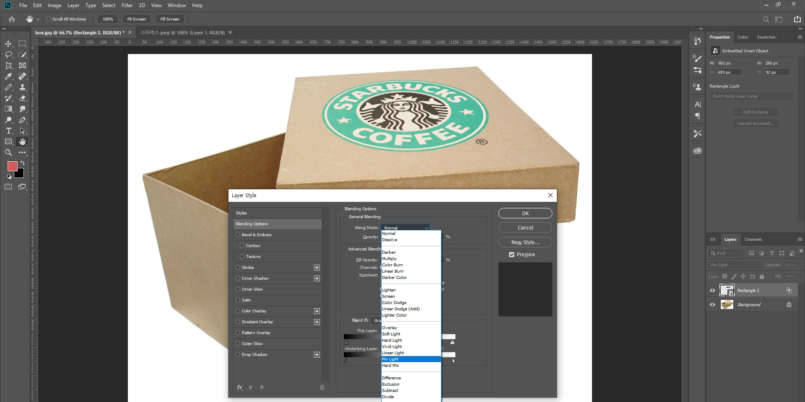The width and height of the screenshot is (805, 402).
Task: Add another Stroke effect with plus icon
Action: coord(317,268)
